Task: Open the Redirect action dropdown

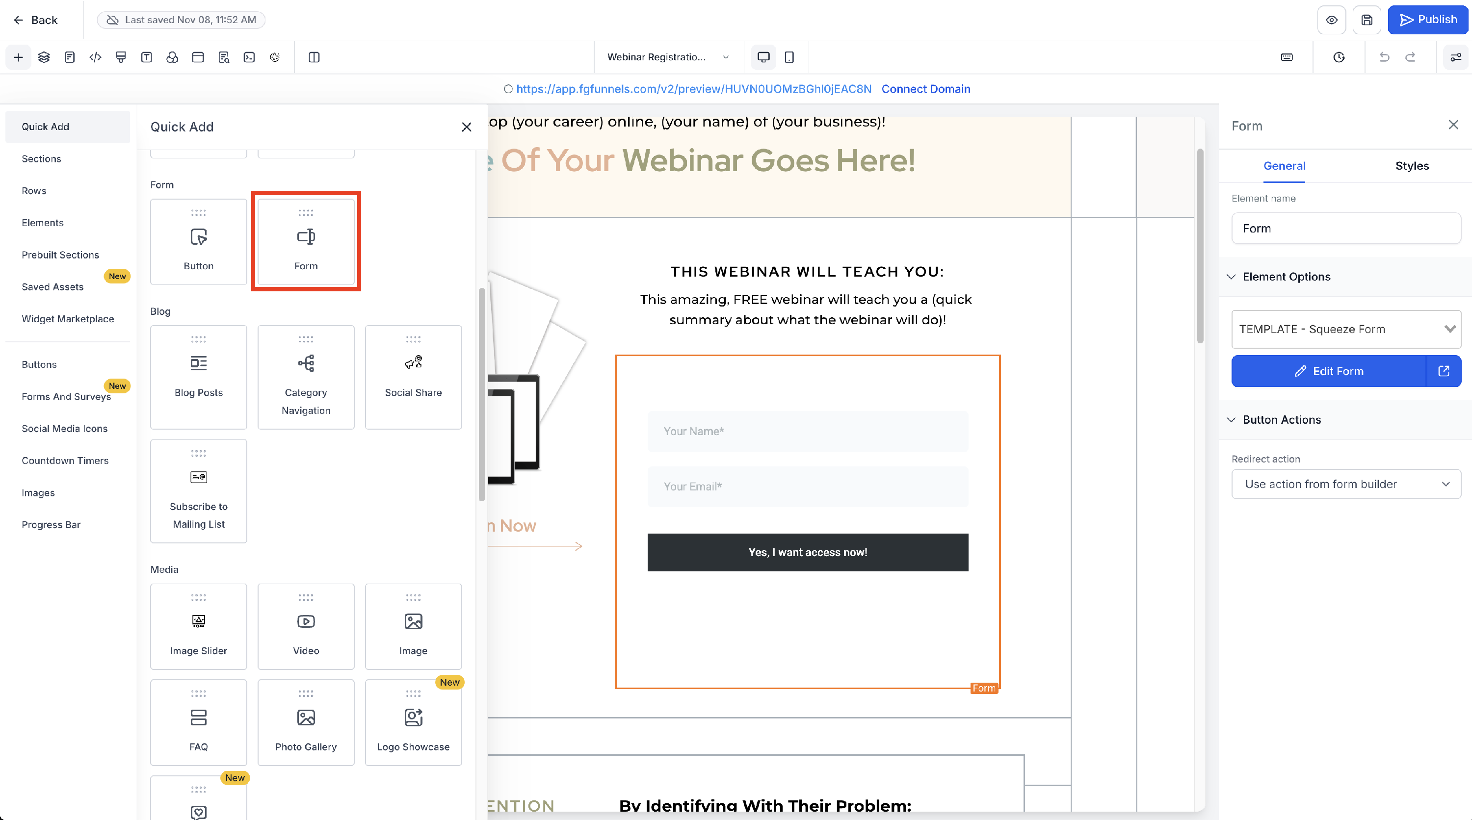Action: [x=1346, y=484]
